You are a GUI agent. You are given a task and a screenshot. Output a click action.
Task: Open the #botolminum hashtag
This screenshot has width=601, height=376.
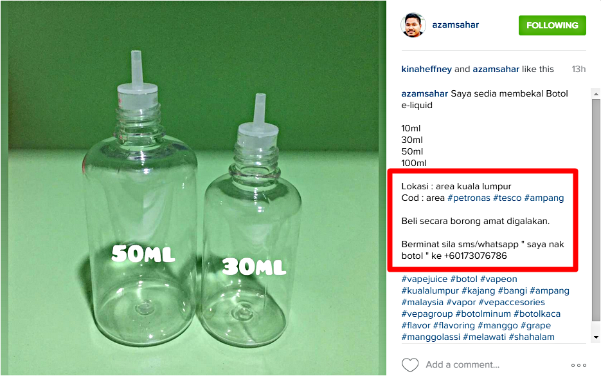click(483, 314)
